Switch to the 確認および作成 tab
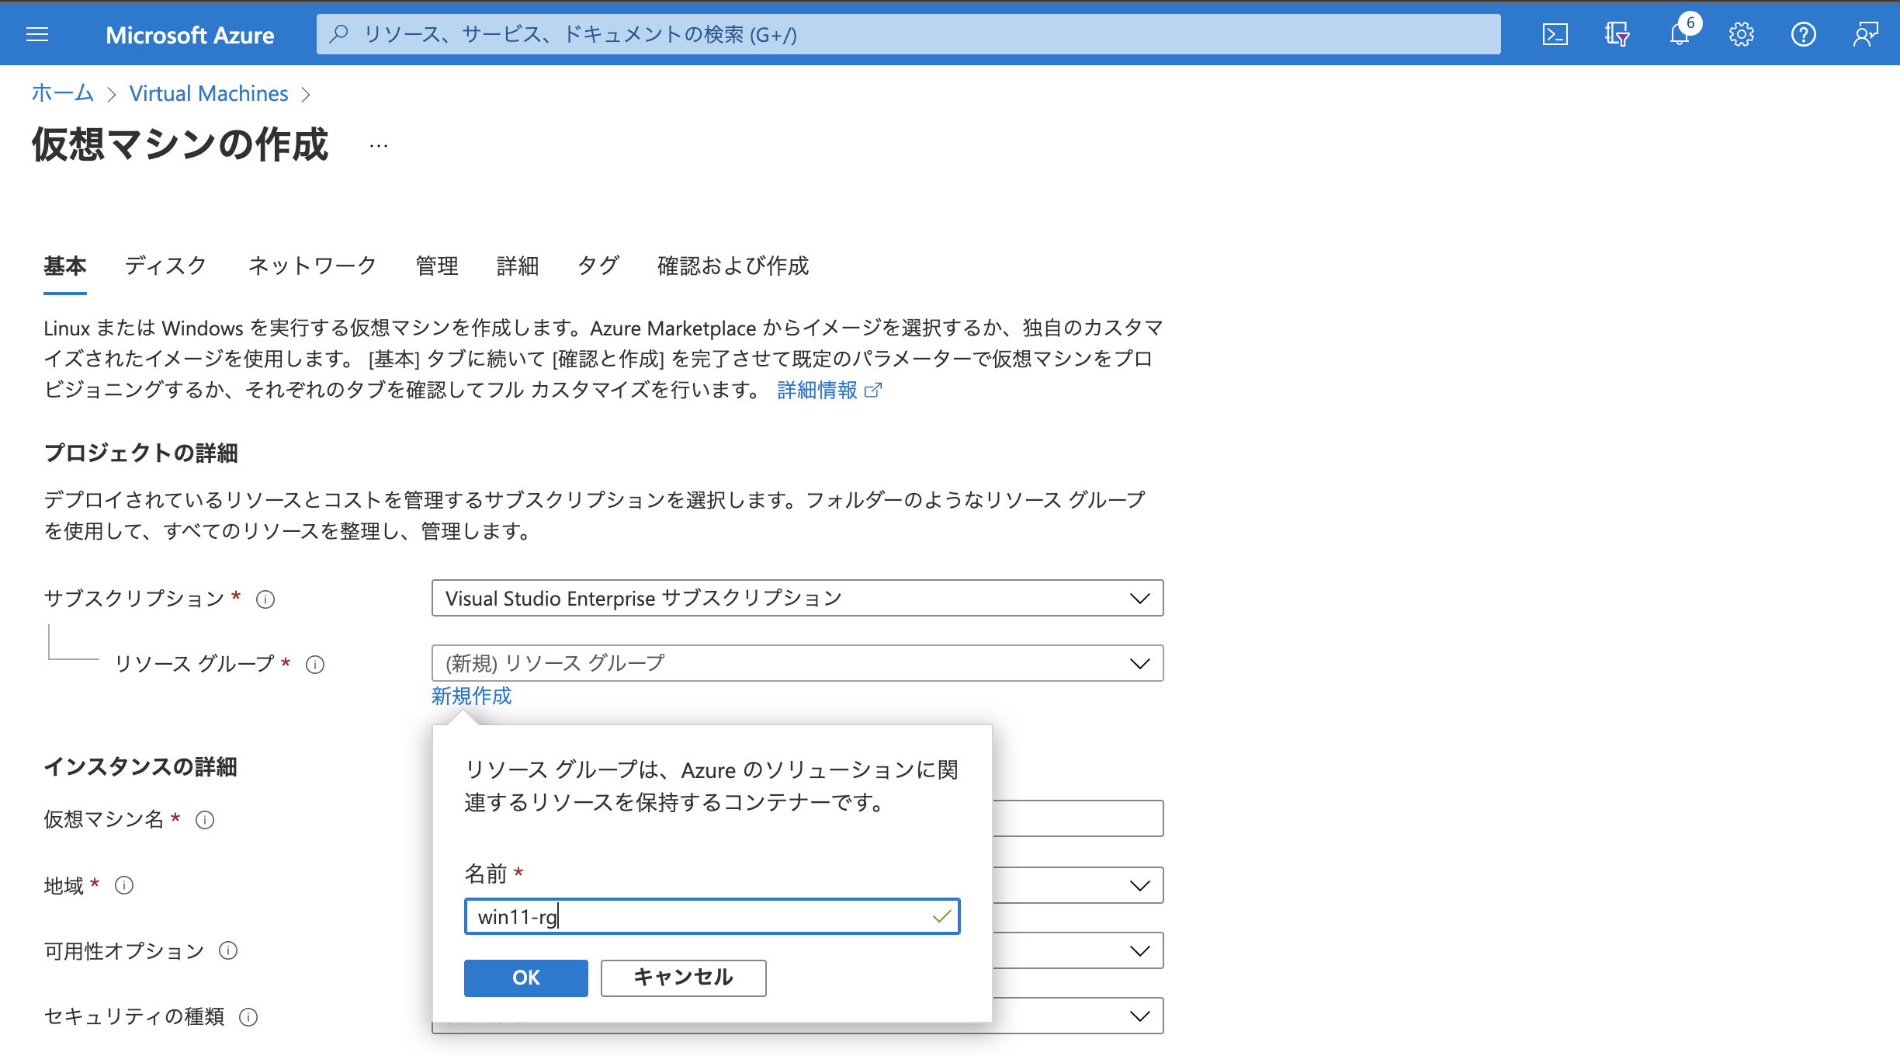1900x1056 pixels. point(732,266)
